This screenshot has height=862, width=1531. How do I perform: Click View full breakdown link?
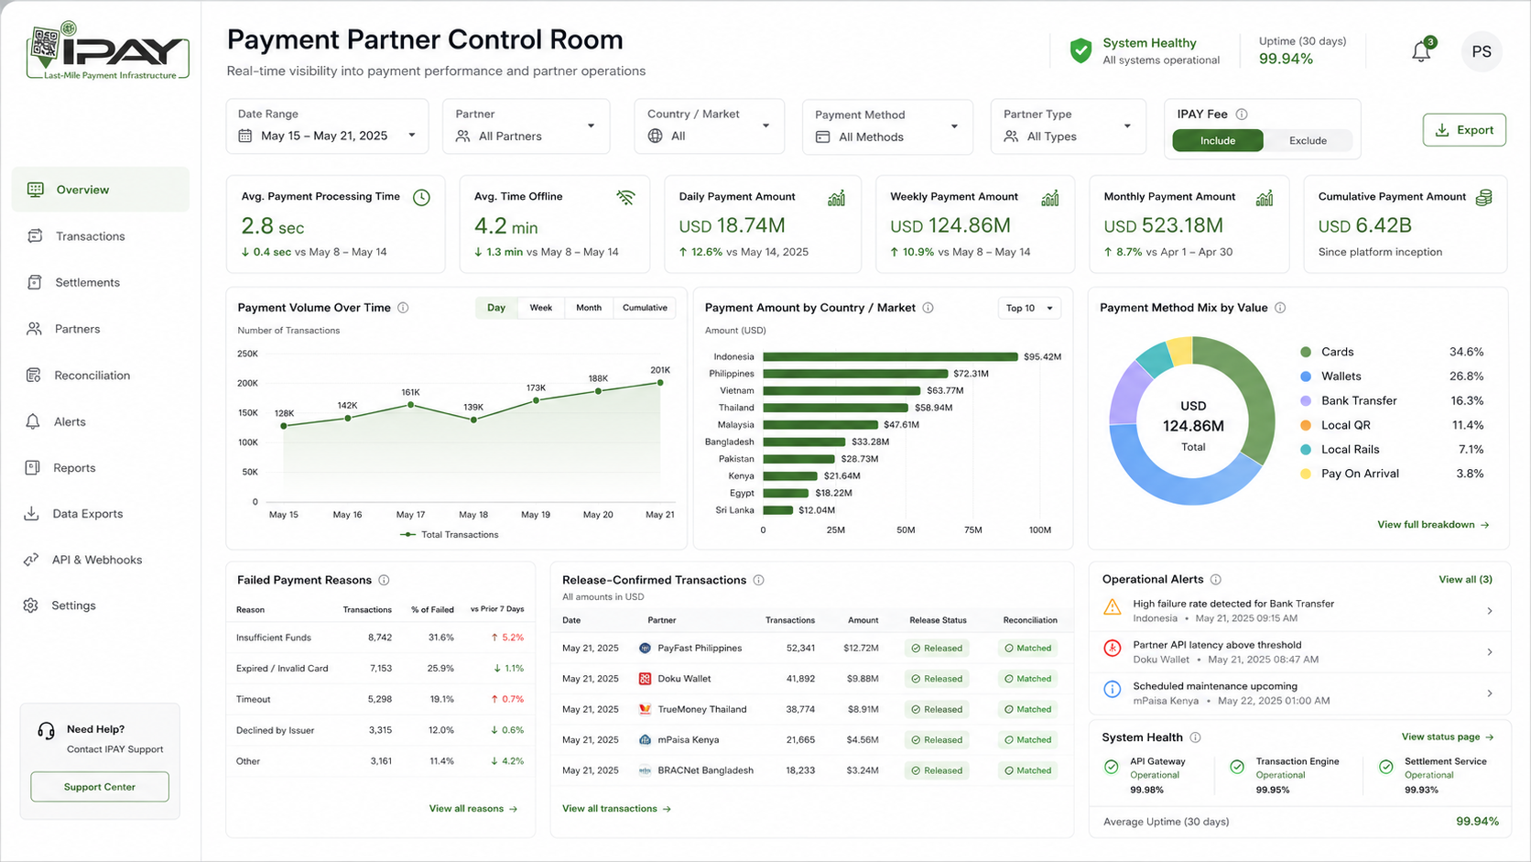coord(1433,525)
